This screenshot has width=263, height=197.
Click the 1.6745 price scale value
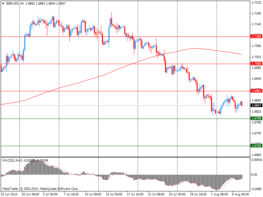(257, 133)
